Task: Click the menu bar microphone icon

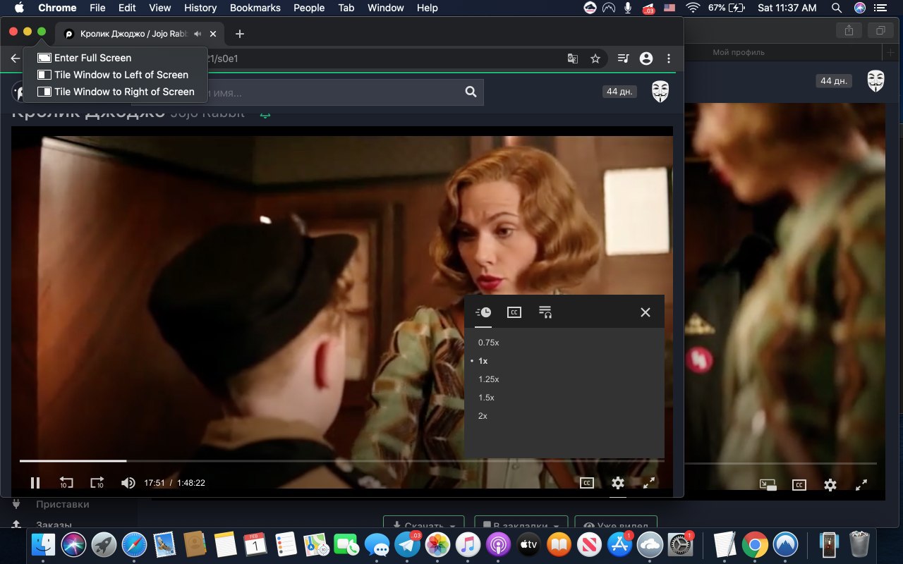Action: point(628,8)
